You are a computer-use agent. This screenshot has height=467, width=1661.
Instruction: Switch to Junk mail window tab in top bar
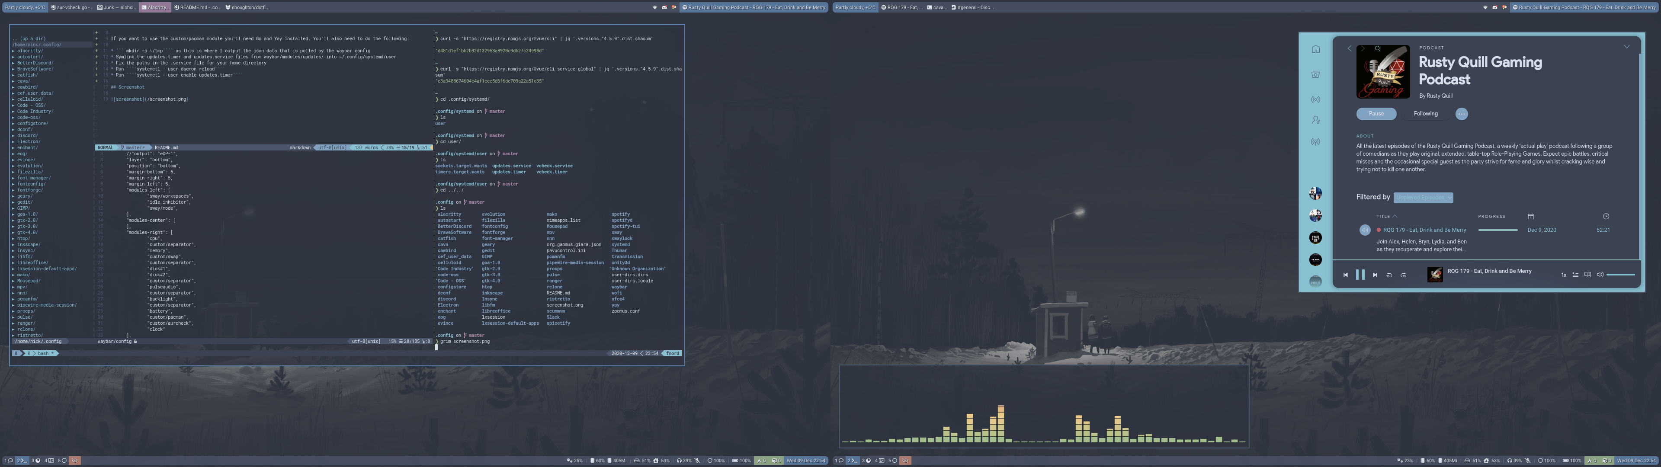117,8
